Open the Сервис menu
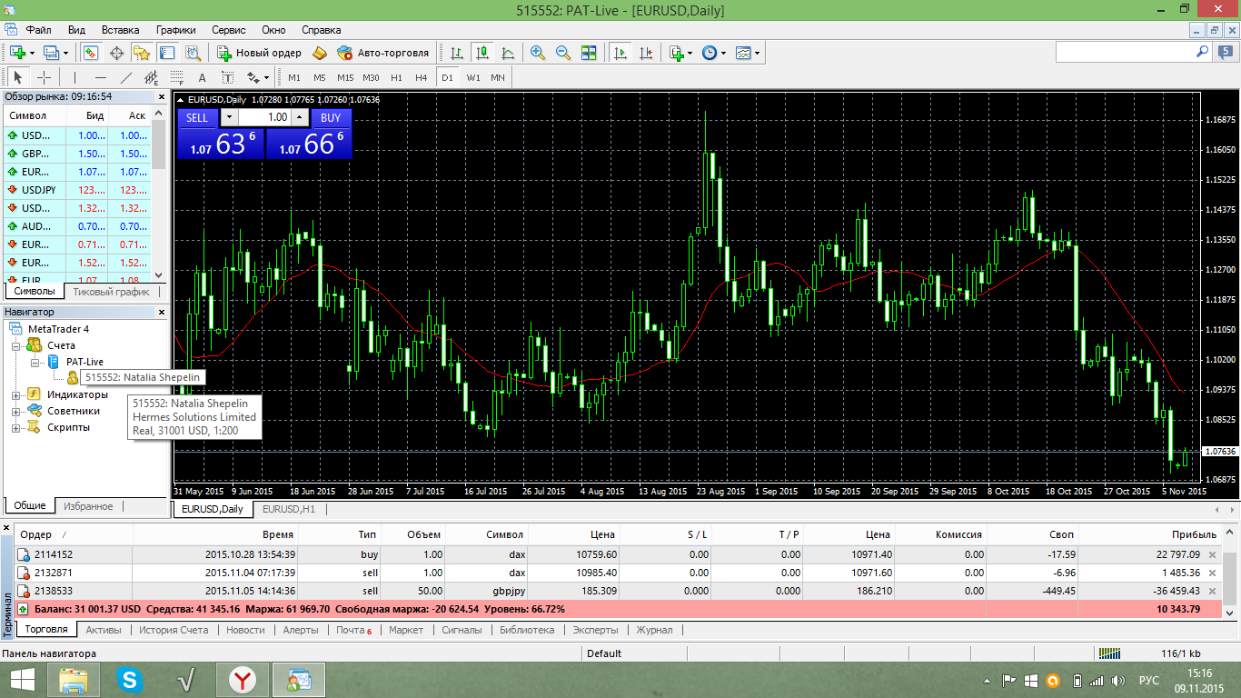 (229, 30)
